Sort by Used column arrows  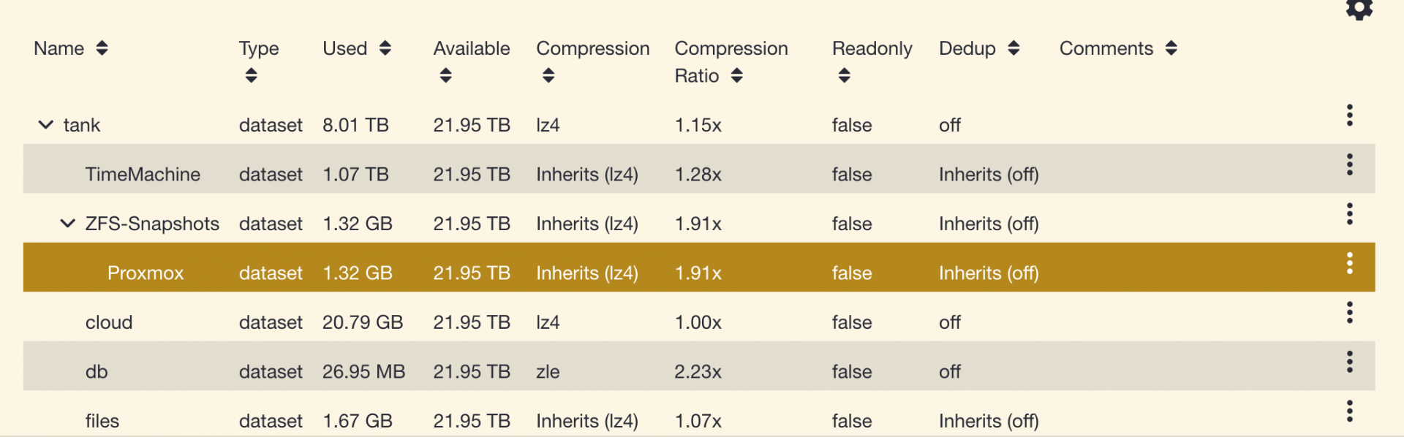(x=385, y=48)
